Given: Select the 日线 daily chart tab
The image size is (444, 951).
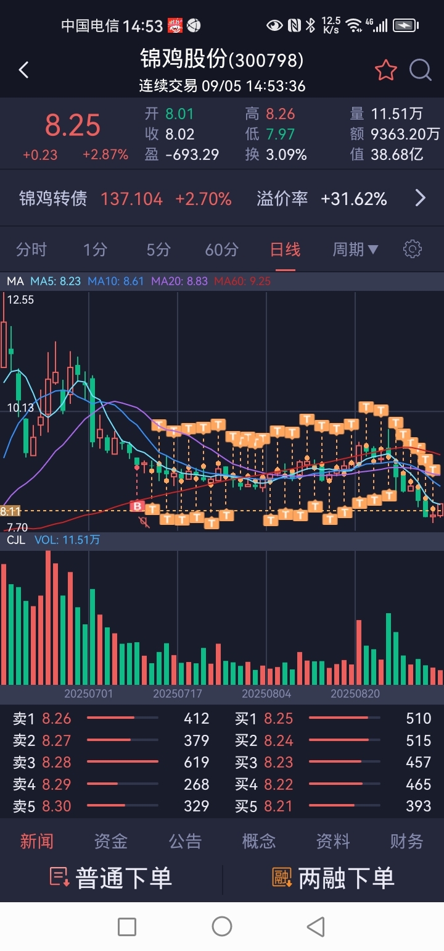Looking at the screenshot, I should (x=285, y=249).
